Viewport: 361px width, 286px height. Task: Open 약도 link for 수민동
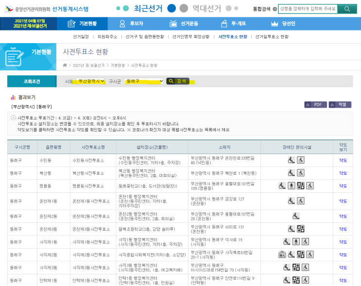343,160
